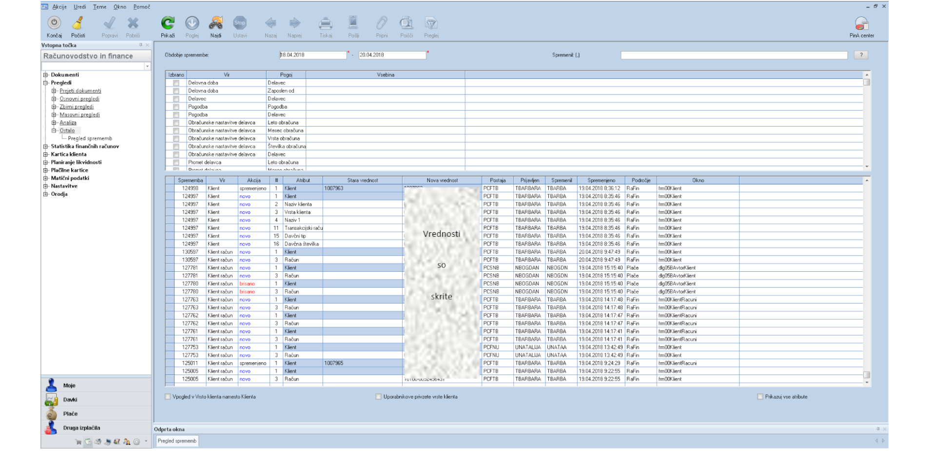The image size is (933, 451).
Task: Tick checkbox for Pogodba Pogodba row
Action: coord(176,107)
